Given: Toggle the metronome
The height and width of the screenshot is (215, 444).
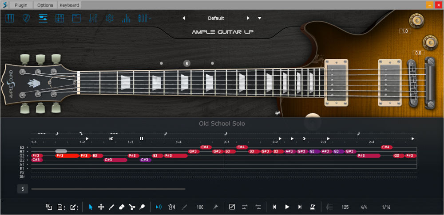Looking at the screenshot, I should pyautogui.click(x=313, y=207).
